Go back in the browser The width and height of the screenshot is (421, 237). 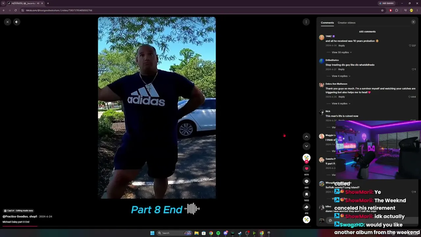(4, 10)
